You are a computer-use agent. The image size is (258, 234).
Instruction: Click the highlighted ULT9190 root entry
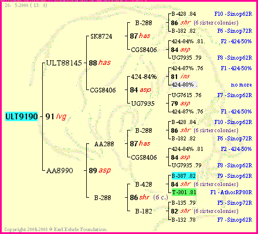[21, 116]
